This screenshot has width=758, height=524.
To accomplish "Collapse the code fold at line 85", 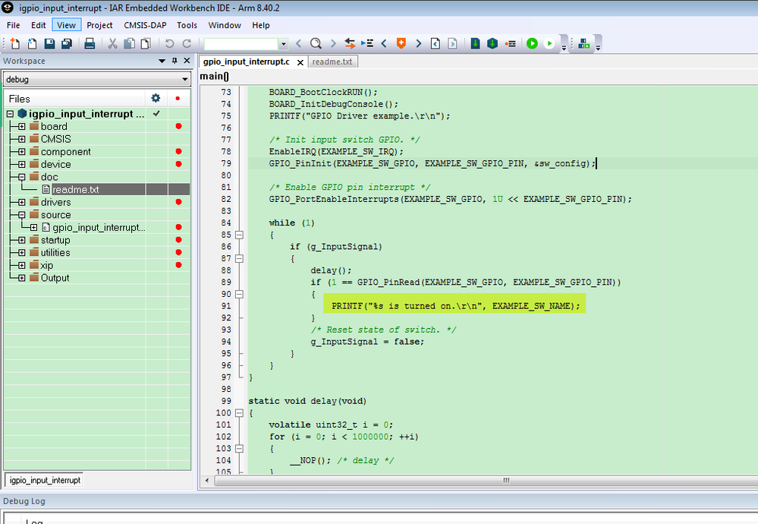I will (239, 235).
